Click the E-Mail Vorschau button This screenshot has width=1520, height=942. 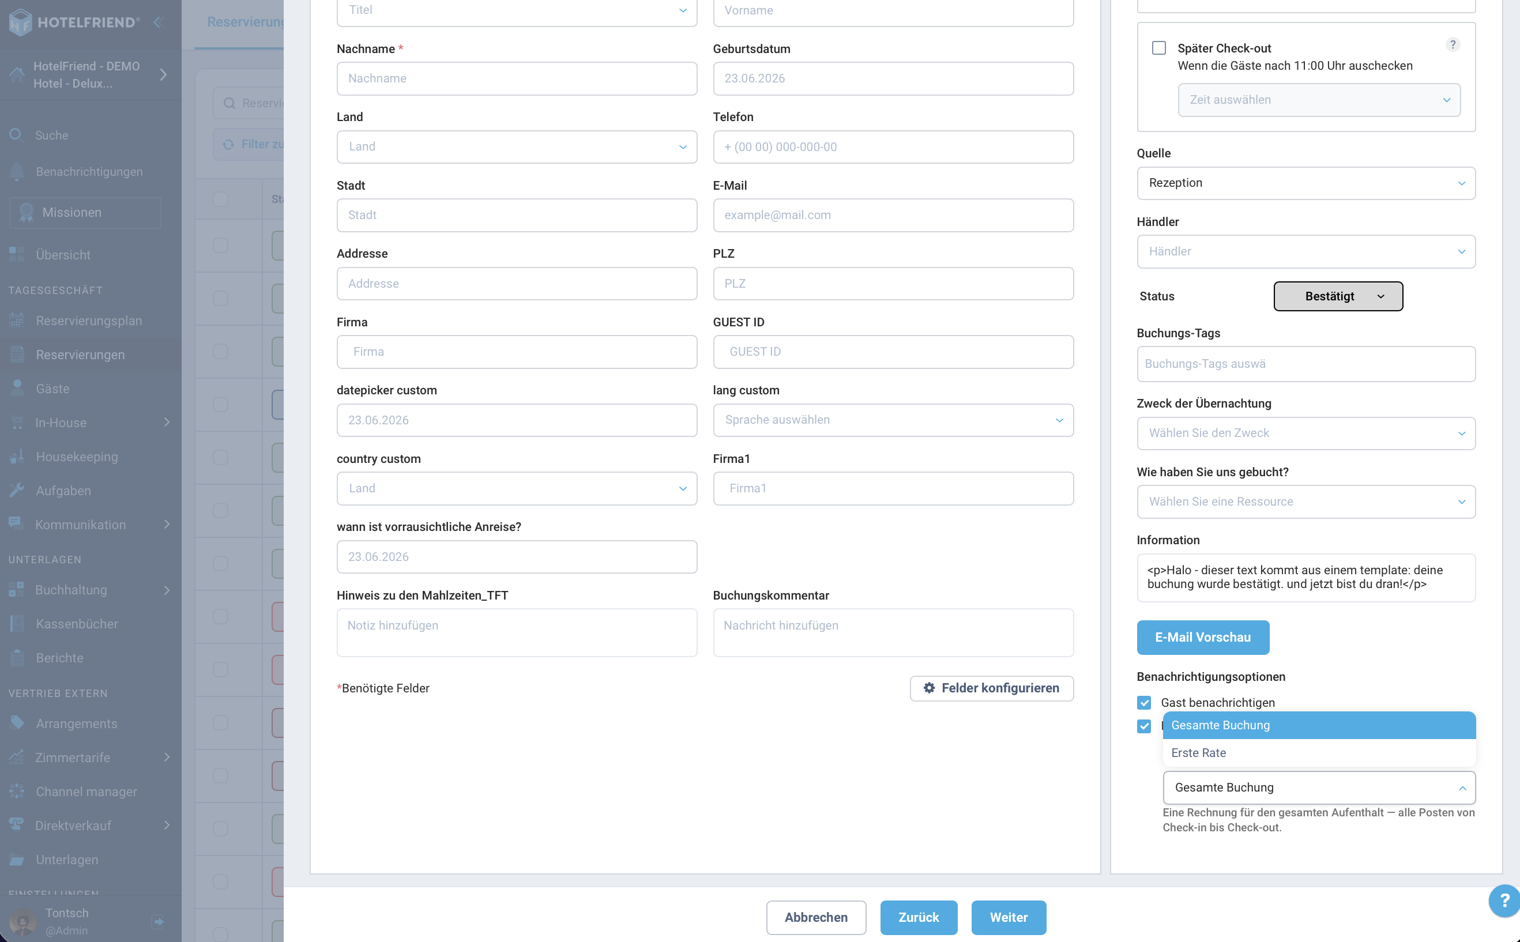point(1203,636)
